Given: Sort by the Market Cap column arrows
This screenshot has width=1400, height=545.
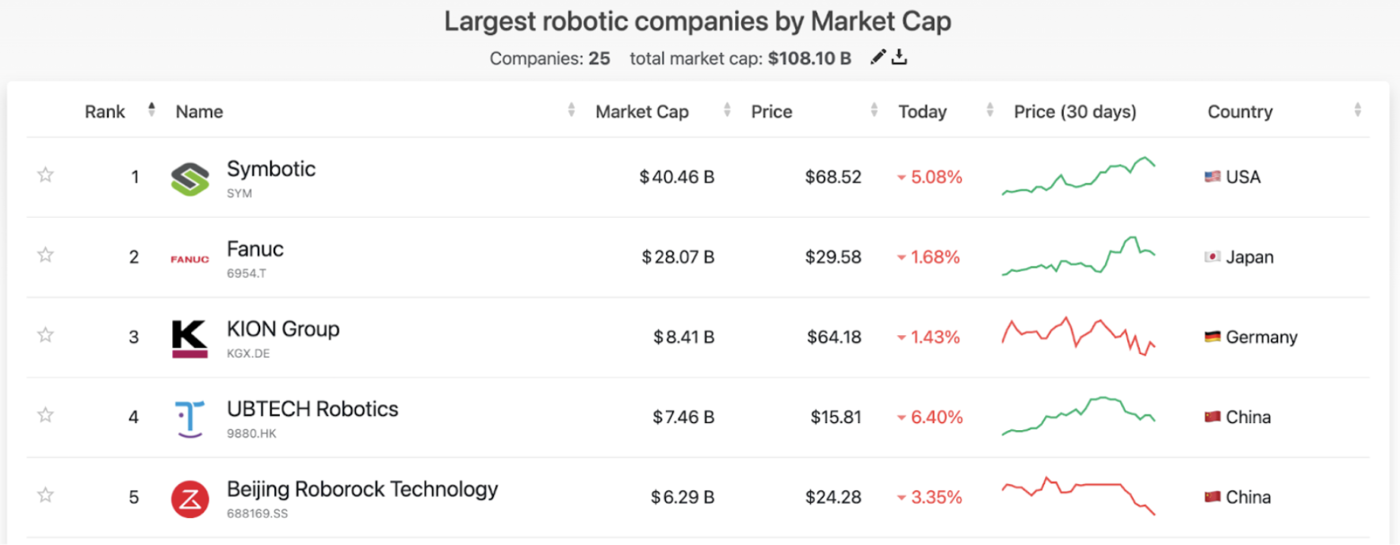Looking at the screenshot, I should (x=727, y=111).
